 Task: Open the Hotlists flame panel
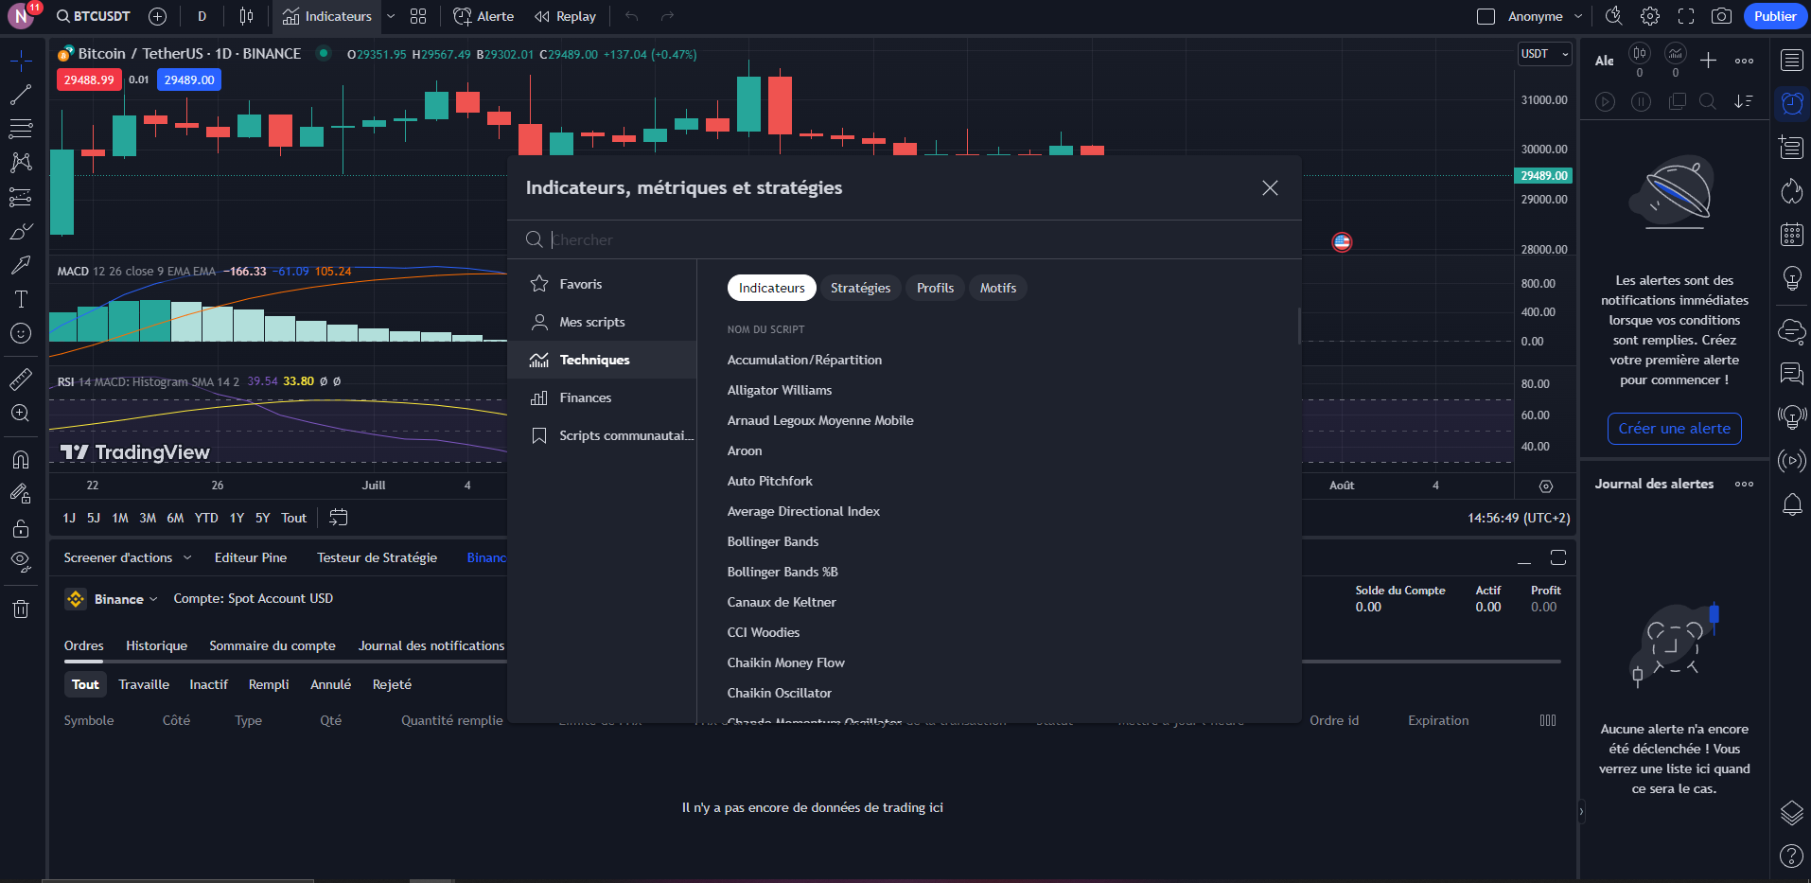1791,191
